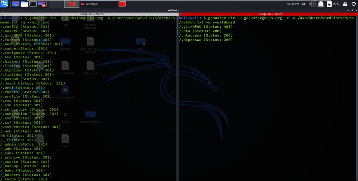Click the '/_ajax (Status: 301)' line
The height and width of the screenshot is (181, 358).
point(23,153)
